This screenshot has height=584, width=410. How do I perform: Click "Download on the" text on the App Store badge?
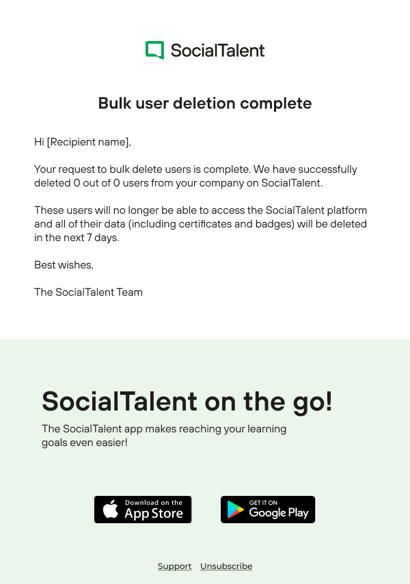[x=154, y=503]
